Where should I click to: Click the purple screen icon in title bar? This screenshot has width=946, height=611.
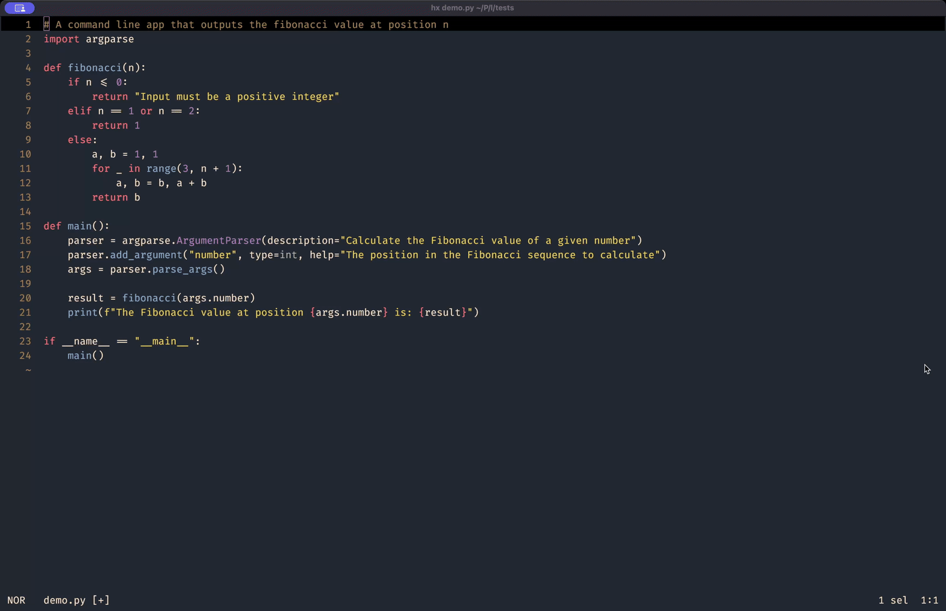(x=19, y=8)
